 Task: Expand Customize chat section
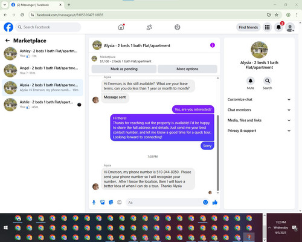[x=259, y=99]
